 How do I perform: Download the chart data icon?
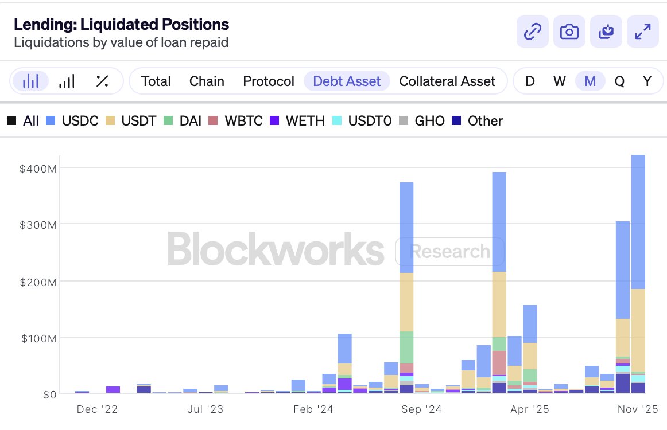[x=606, y=32]
